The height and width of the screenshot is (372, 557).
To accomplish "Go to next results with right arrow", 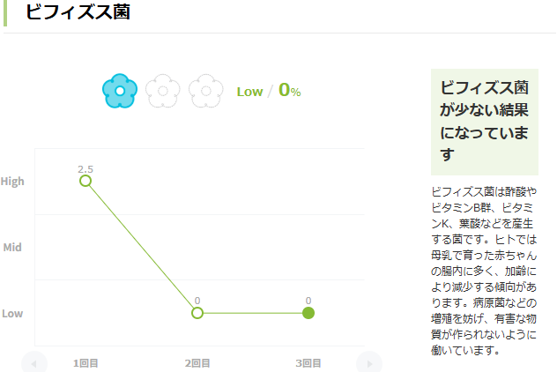I will coord(369,362).
